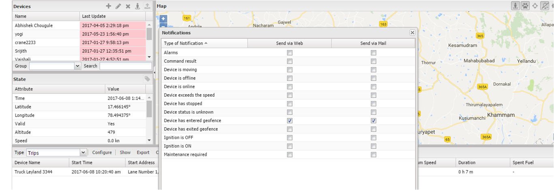The width and height of the screenshot is (554, 190).
Task: Click the Export button in reports toolbar
Action: [143, 152]
